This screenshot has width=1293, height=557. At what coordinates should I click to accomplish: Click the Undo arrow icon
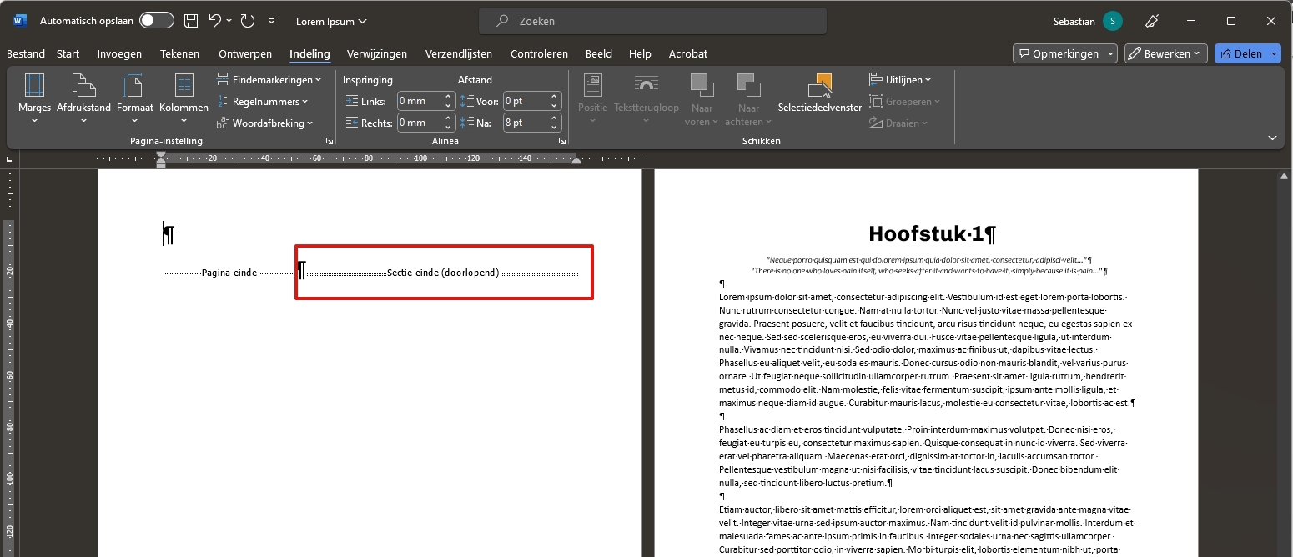coord(215,21)
